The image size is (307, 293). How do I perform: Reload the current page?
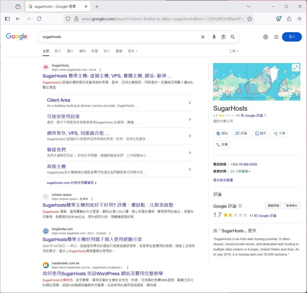coord(39,19)
